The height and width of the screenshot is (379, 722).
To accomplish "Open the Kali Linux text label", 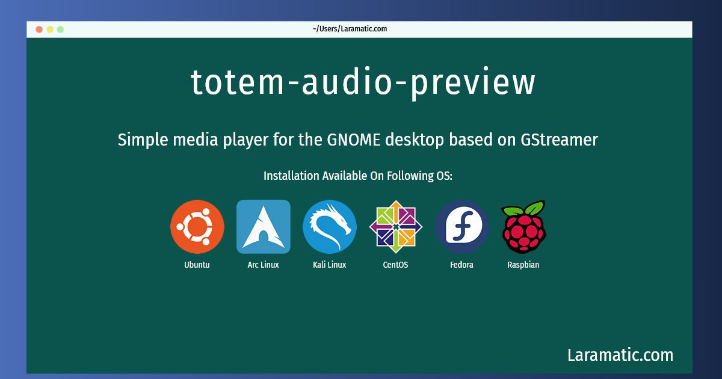I will click(330, 265).
